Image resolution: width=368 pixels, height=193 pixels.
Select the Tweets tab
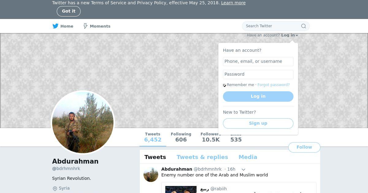(x=155, y=157)
